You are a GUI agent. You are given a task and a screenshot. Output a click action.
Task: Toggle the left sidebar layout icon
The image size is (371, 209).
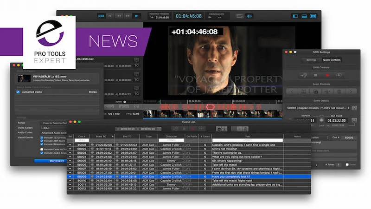[295, 16]
